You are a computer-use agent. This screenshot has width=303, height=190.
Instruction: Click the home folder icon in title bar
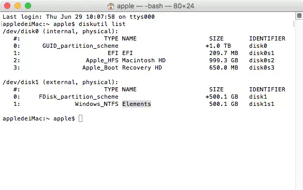click(x=111, y=6)
